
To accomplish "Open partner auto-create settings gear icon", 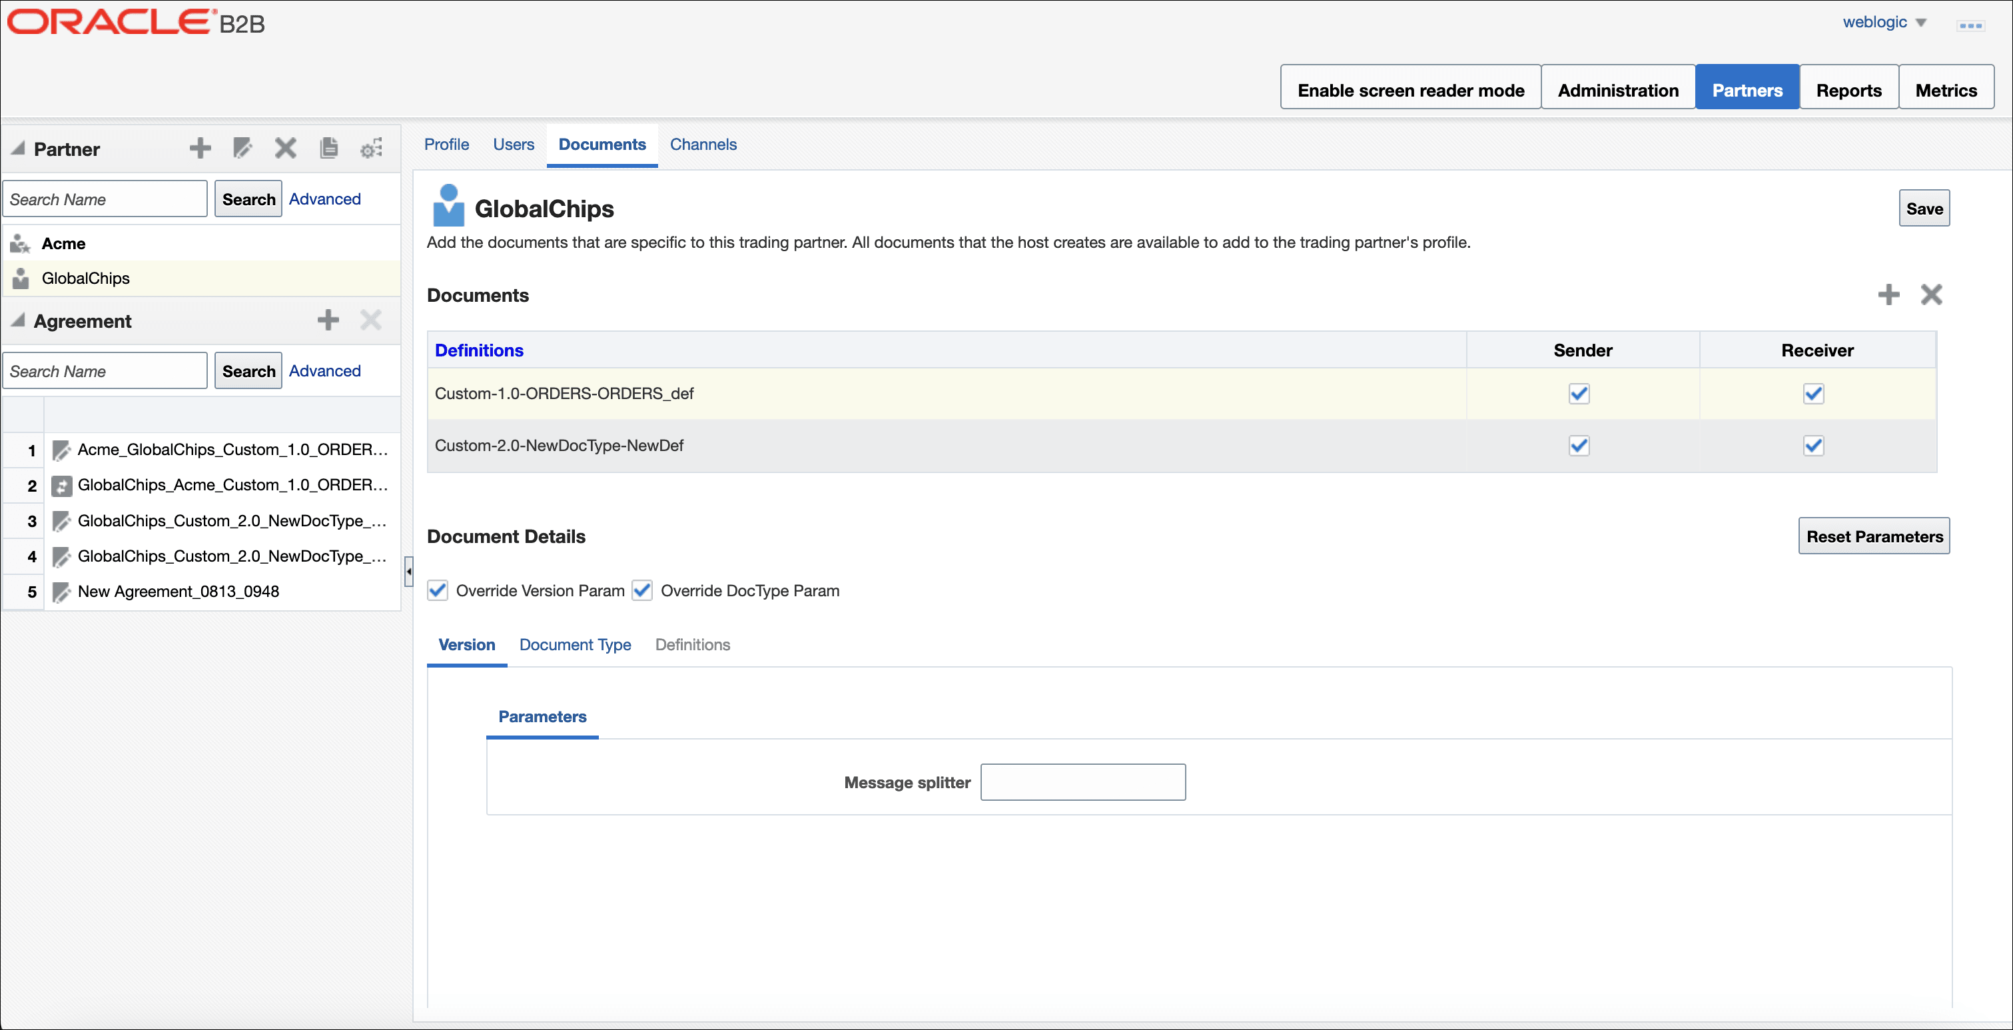I will click(372, 149).
